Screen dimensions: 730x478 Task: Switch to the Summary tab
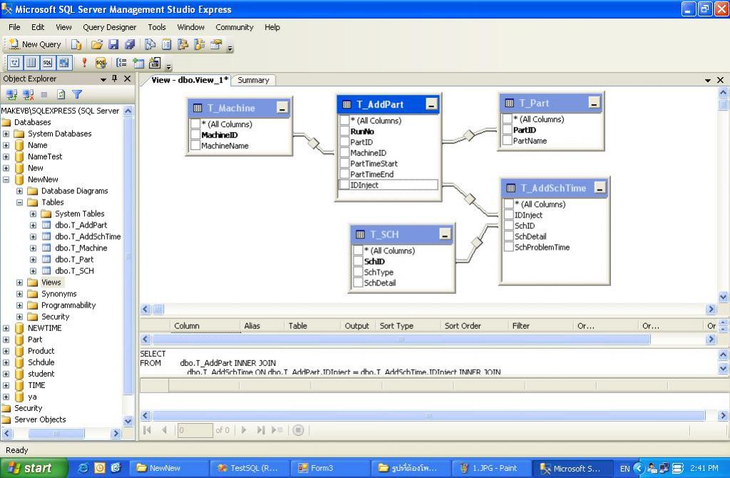(253, 80)
